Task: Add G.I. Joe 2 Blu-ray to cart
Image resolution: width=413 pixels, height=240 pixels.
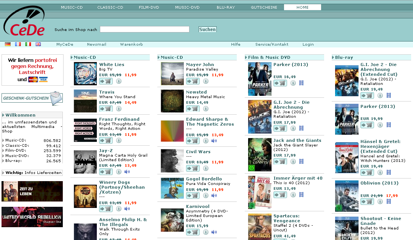Action: pyautogui.click(x=367, y=95)
